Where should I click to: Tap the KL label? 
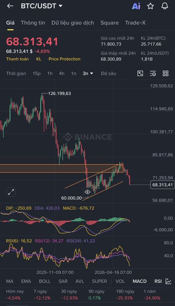tap(39, 59)
